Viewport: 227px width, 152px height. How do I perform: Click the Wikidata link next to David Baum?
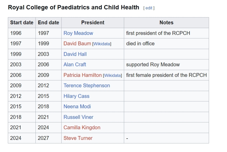point(102,44)
